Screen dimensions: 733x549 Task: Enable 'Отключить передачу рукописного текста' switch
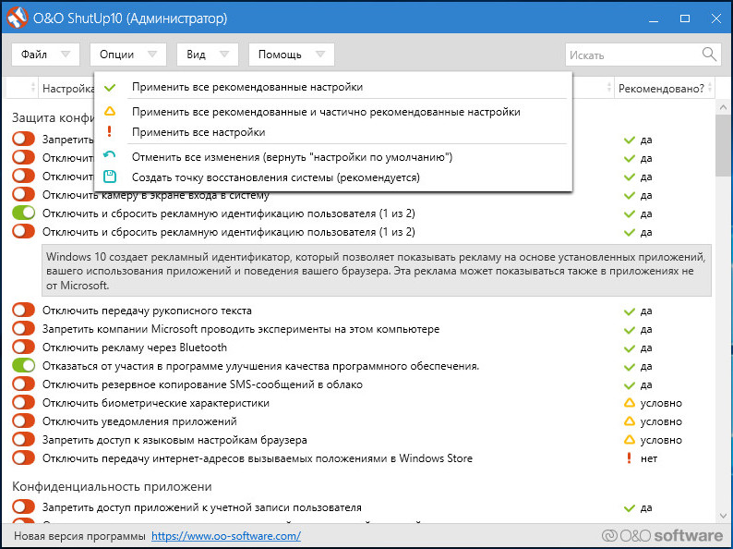[x=23, y=310]
